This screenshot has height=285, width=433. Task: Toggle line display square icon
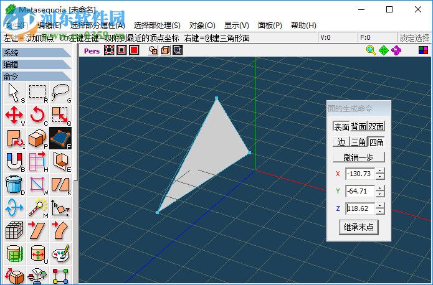click(x=121, y=50)
